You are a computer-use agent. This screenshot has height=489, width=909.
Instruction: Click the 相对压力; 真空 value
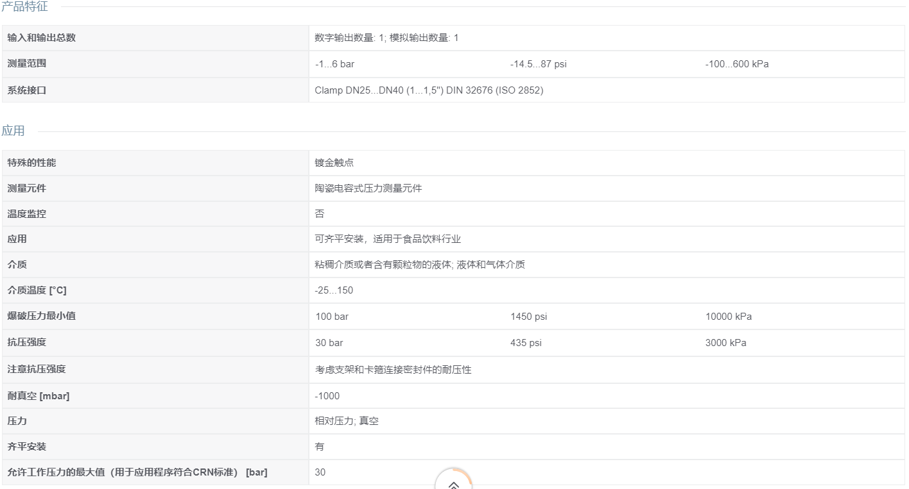click(347, 421)
